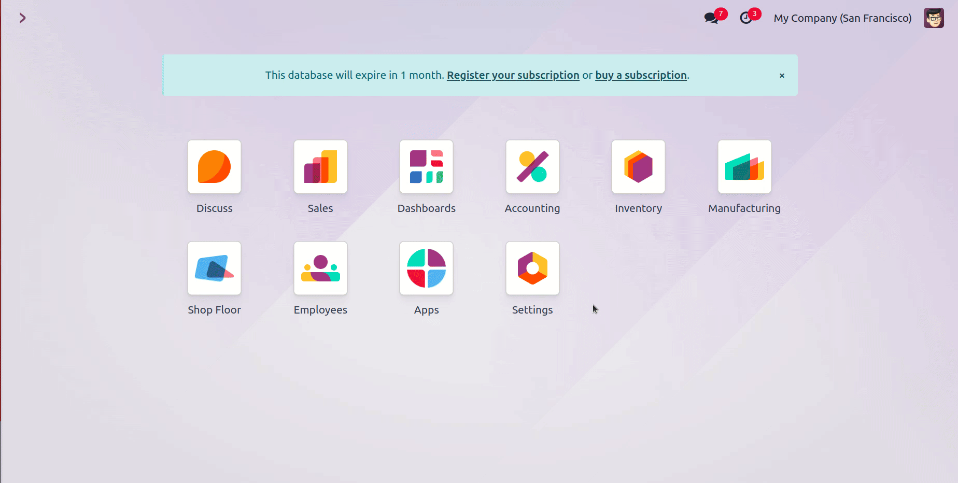The height and width of the screenshot is (483, 958).
Task: Open the Apps module icon
Action: tap(426, 268)
